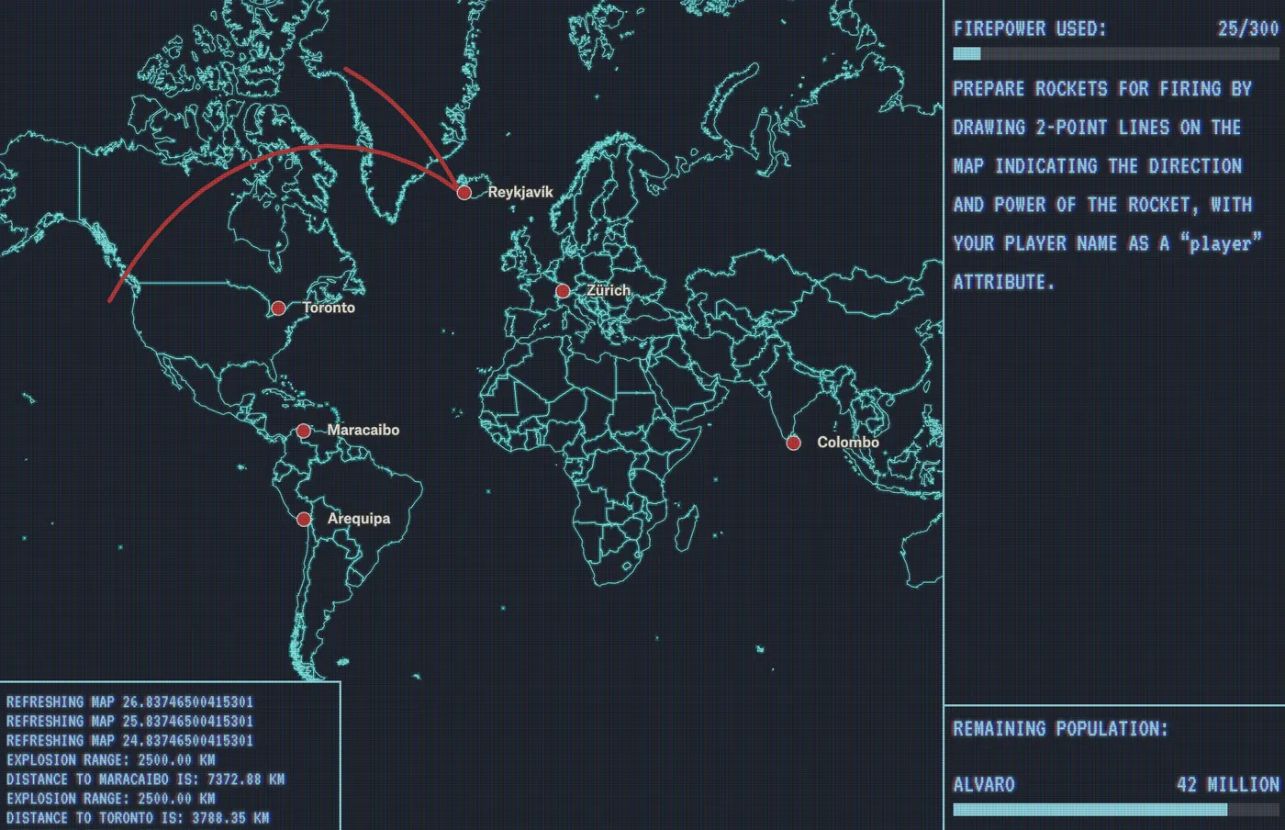The height and width of the screenshot is (830, 1285).
Task: Select the red Maracaibo city marker dot
Action: click(x=303, y=431)
